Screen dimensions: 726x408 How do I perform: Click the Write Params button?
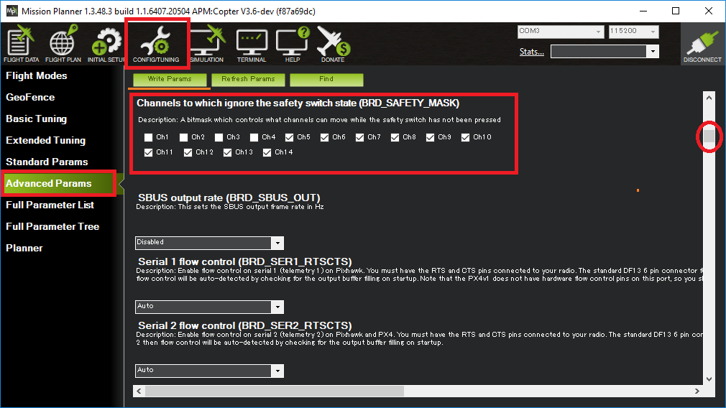click(x=170, y=79)
